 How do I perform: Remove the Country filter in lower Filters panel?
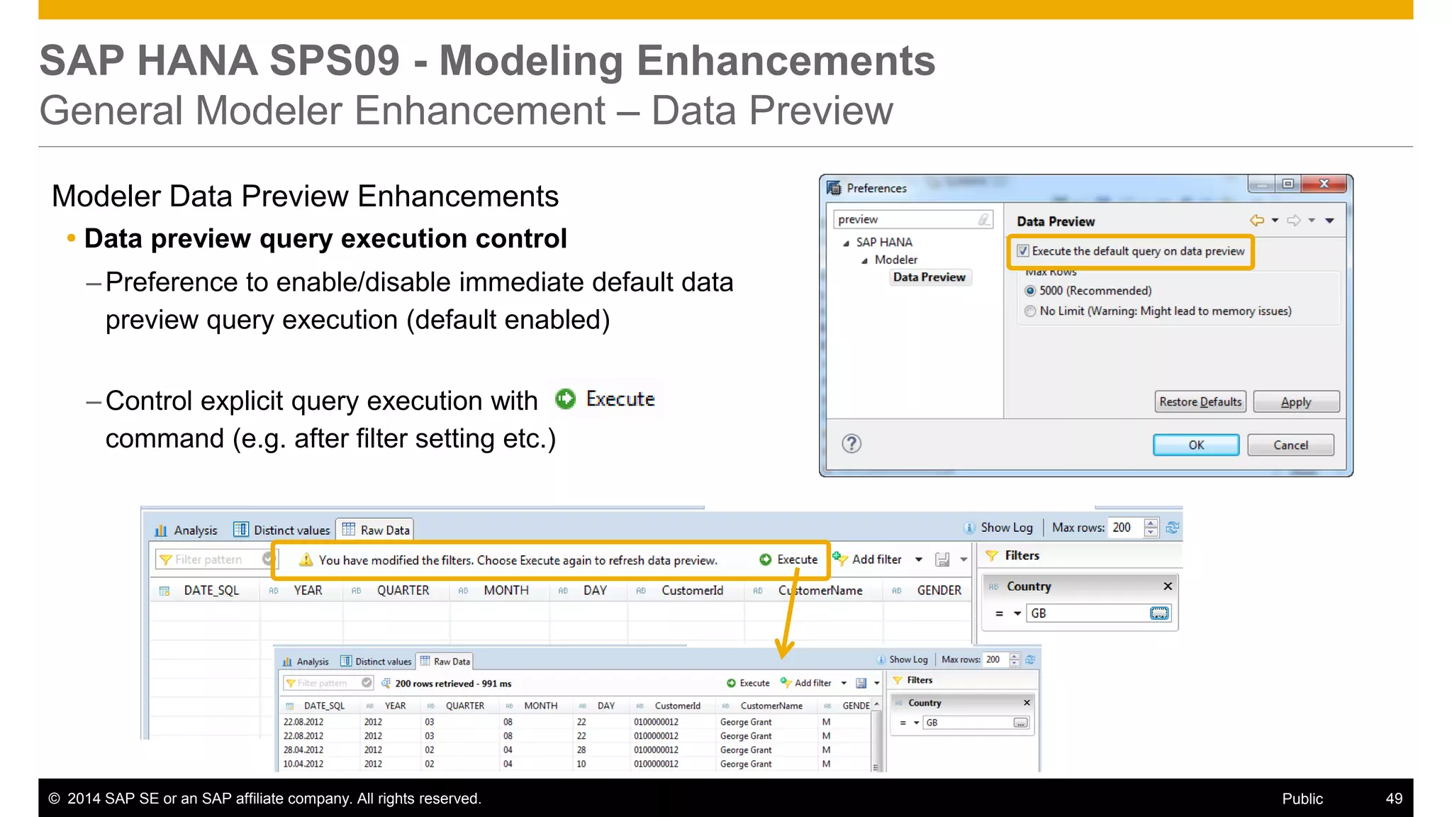click(1027, 703)
